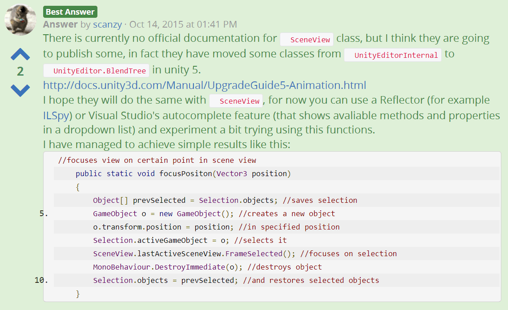Click the second SceneView inline code chip
The height and width of the screenshot is (310, 508).
[236, 101]
